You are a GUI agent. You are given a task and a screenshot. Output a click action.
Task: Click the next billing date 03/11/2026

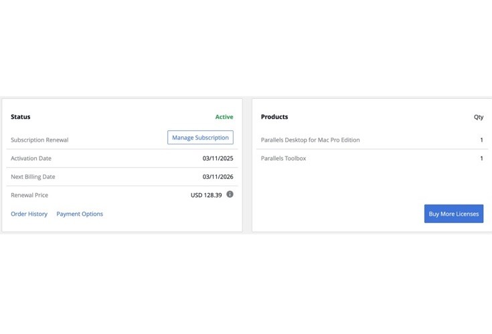tap(218, 177)
